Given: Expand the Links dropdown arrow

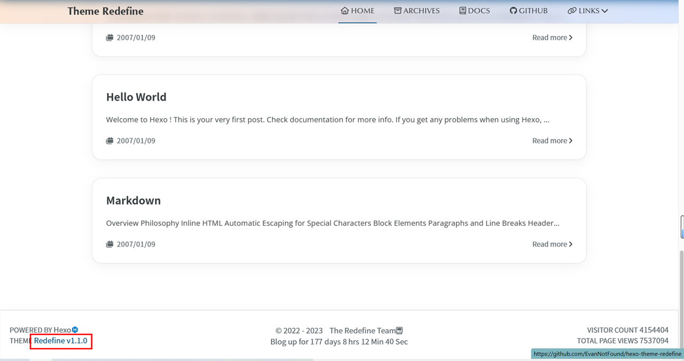Looking at the screenshot, I should point(604,11).
